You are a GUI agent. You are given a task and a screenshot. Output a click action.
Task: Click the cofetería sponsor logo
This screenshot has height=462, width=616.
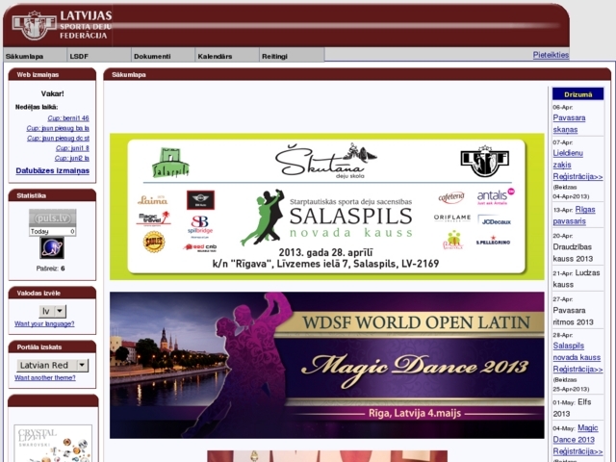451,197
